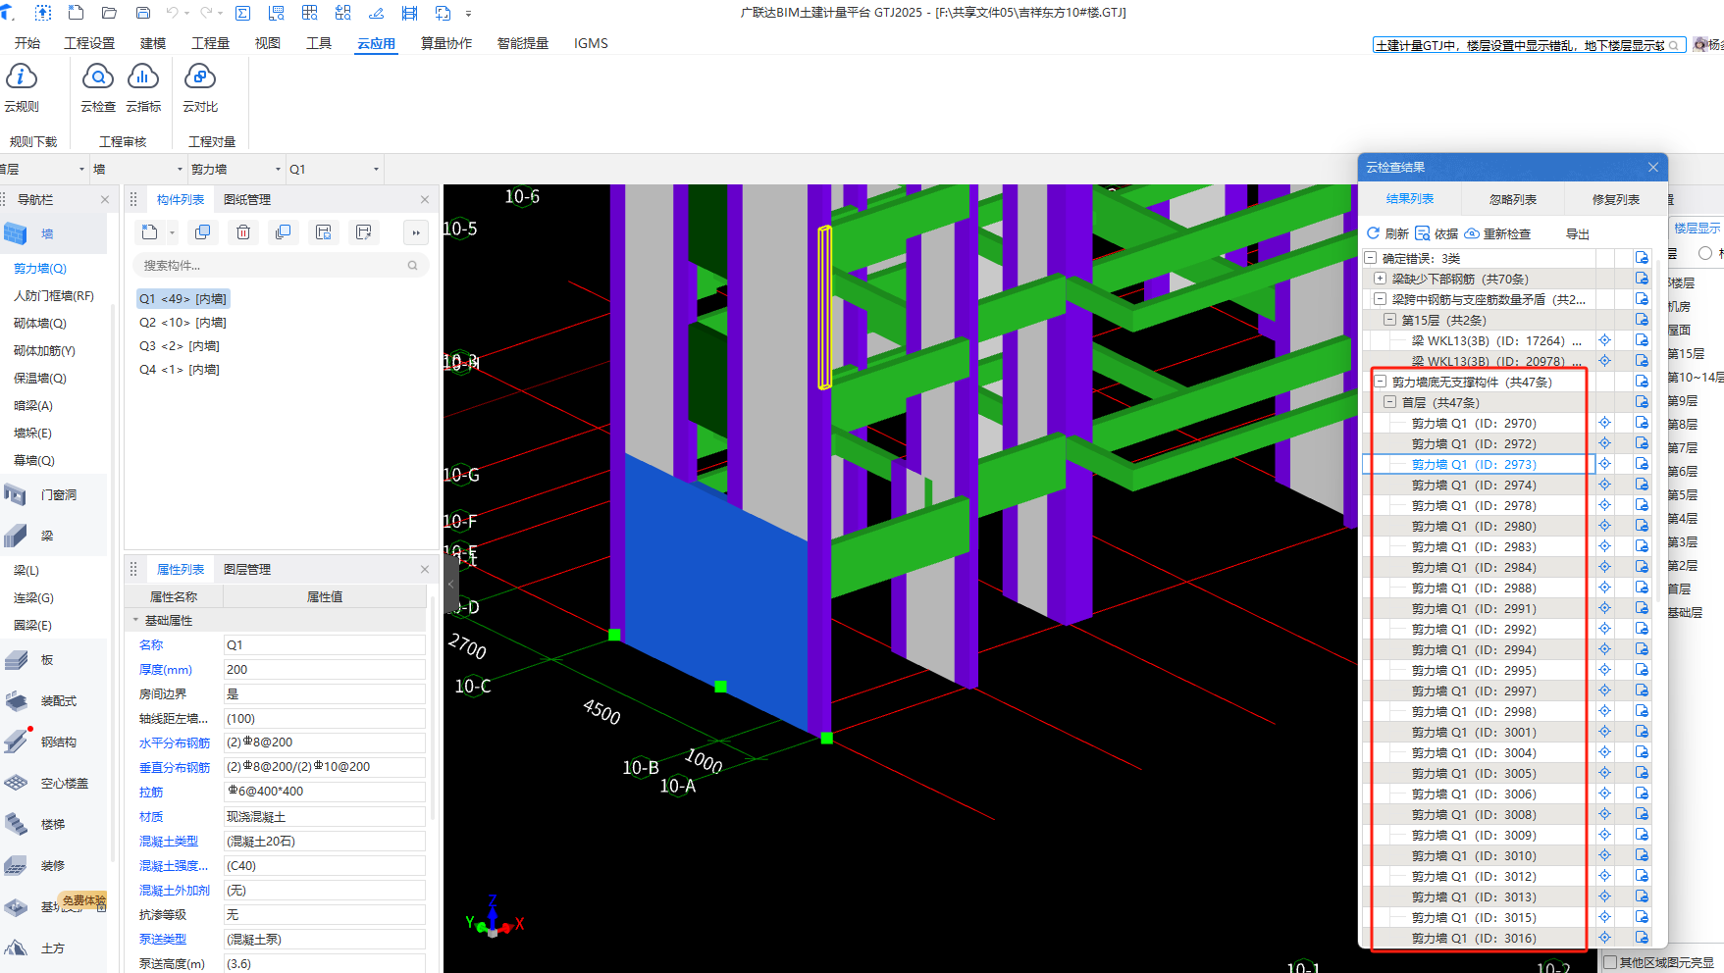Click 导出 export button in 云检查结果
Viewport: 1724px width, 973px height.
pyautogui.click(x=1578, y=233)
